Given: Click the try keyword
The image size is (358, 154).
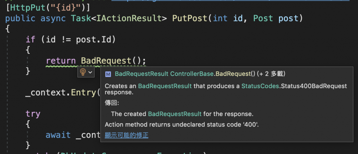Looking at the screenshot, I should click(33, 114).
